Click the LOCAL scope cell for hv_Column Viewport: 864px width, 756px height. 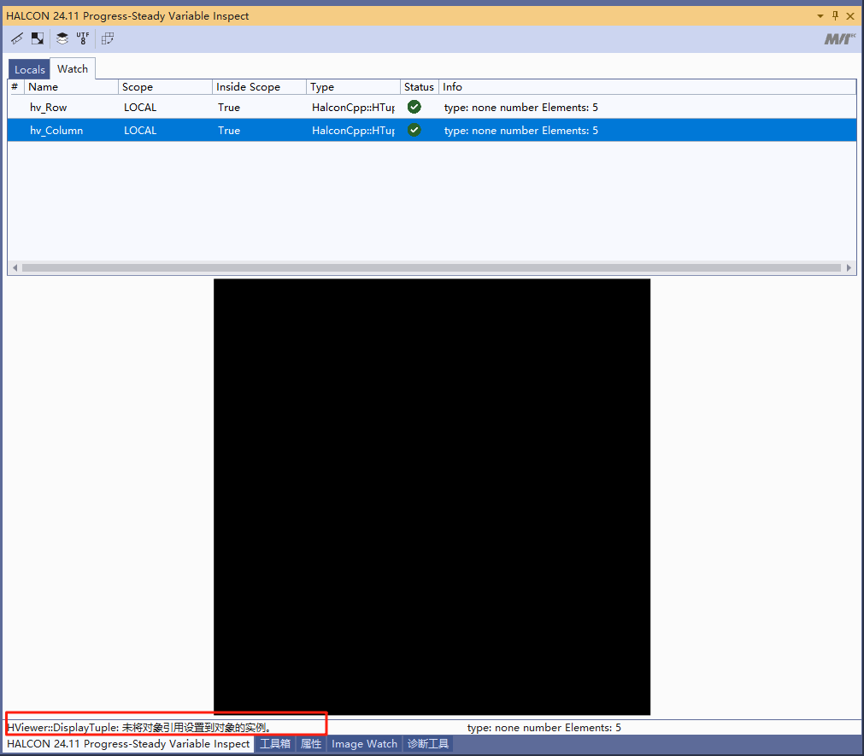(x=140, y=131)
